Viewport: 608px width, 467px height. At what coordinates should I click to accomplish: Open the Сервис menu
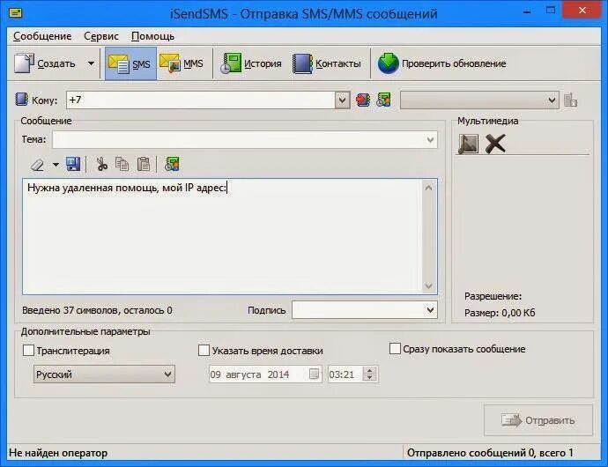click(101, 36)
